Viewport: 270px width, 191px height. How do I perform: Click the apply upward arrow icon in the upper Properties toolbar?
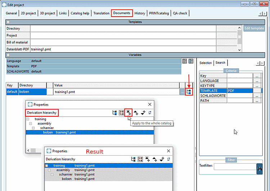pos(136,113)
